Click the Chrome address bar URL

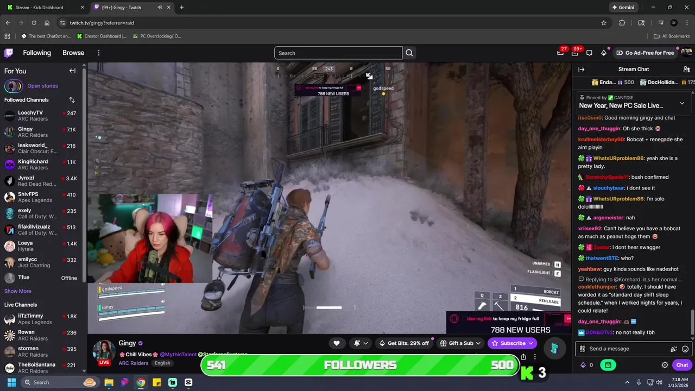(102, 23)
